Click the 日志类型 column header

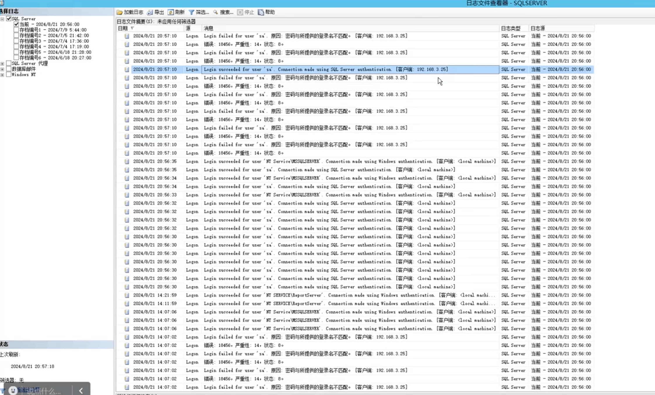point(514,28)
